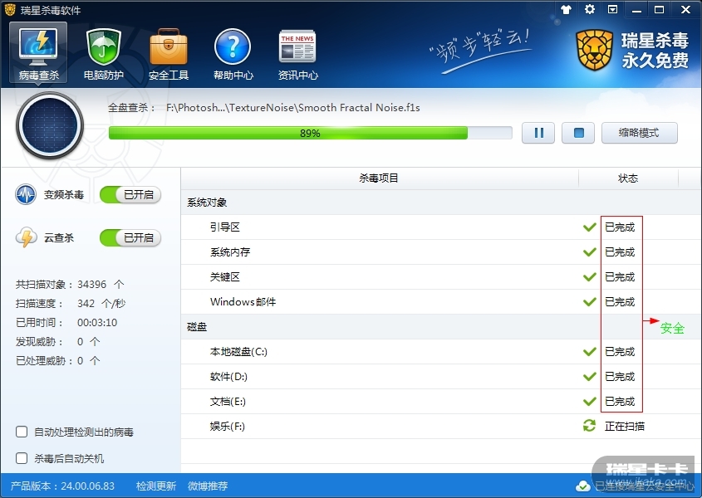Open the 安全工具 toolbox tab
This screenshot has width=702, height=498.
[x=169, y=54]
